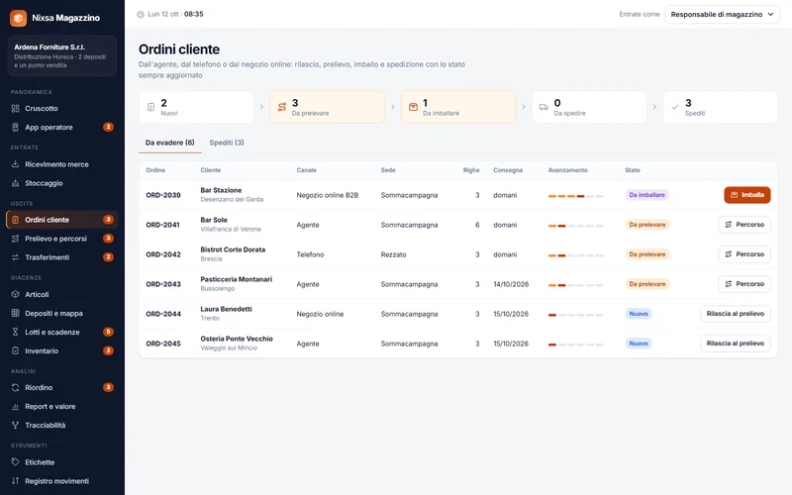Select the Da spedire status card
This screenshot has width=792, height=495.
point(589,107)
